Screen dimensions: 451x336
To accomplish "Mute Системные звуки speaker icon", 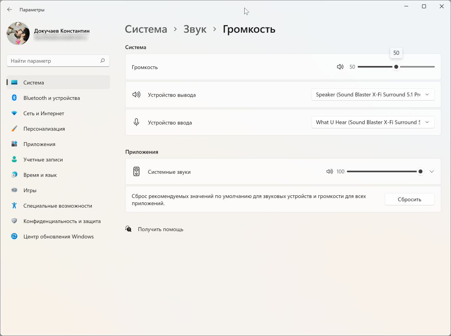I will click(330, 172).
